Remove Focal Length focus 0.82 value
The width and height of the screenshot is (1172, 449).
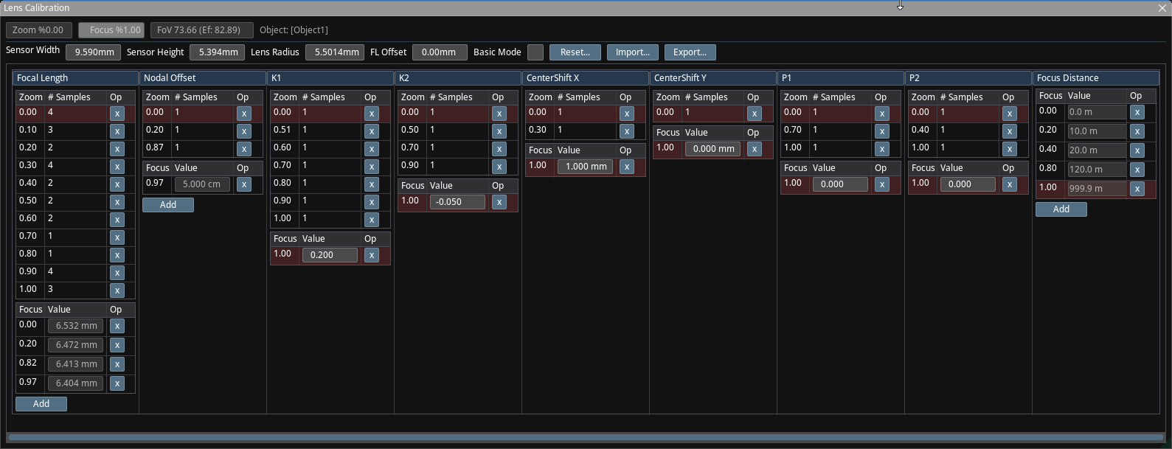click(x=117, y=364)
